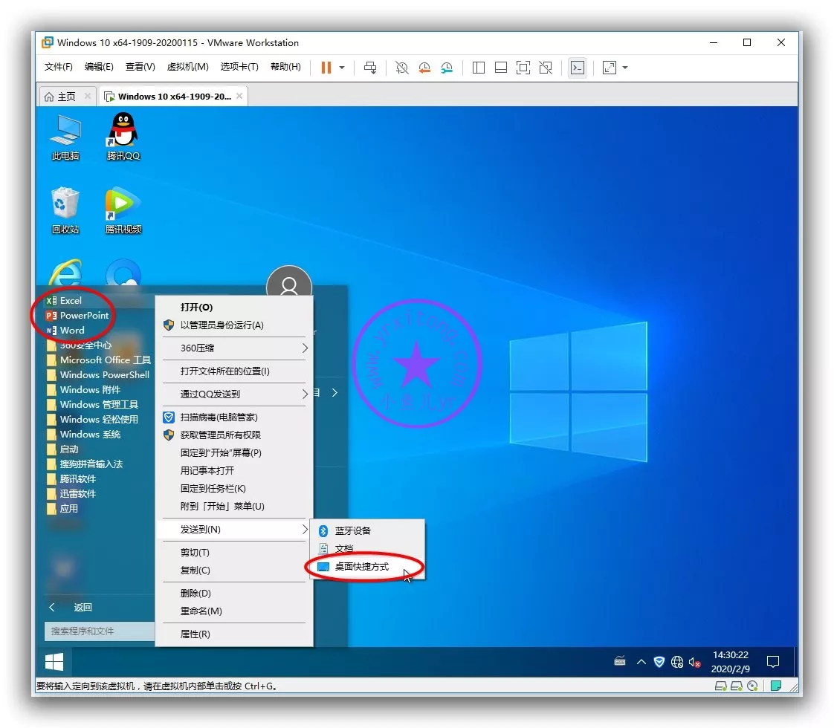Open the VMware console view icon
This screenshot has height=728, width=834.
tap(577, 68)
